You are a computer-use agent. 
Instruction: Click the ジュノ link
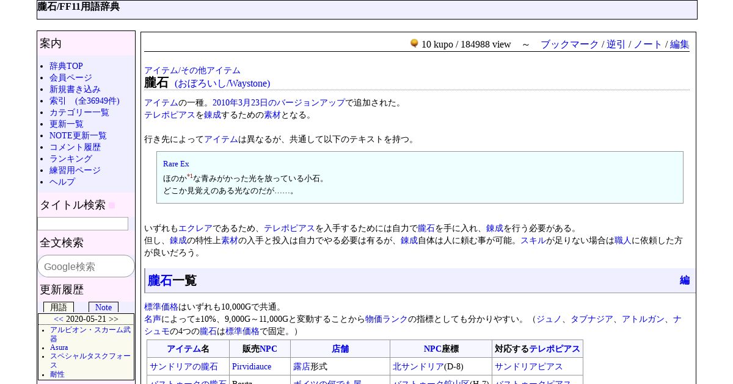[549, 319]
